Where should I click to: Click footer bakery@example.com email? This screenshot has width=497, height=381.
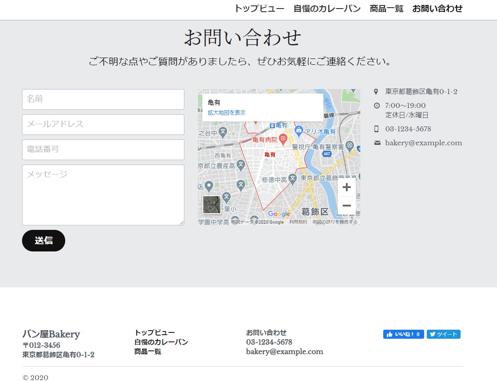[x=285, y=351]
